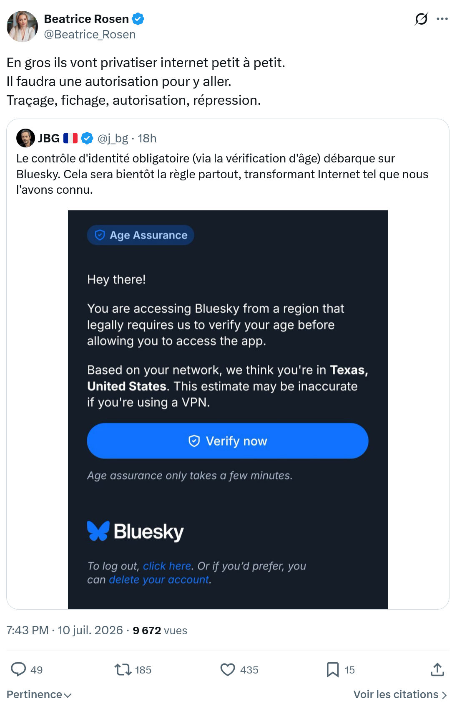Open JBG's avatar in quoted tweet
The height and width of the screenshot is (709, 457).
tap(25, 138)
